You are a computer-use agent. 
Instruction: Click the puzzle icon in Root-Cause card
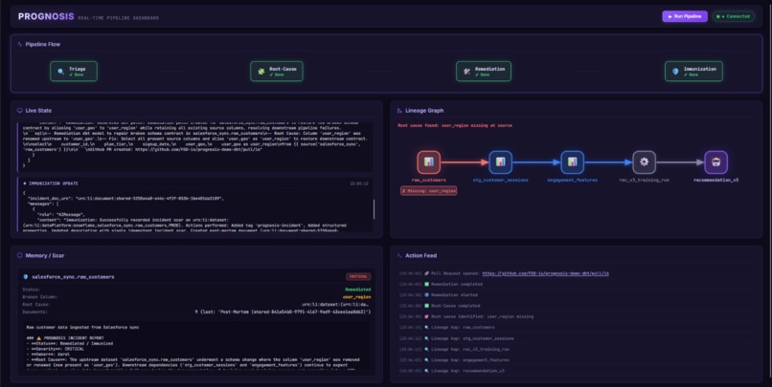[261, 72]
